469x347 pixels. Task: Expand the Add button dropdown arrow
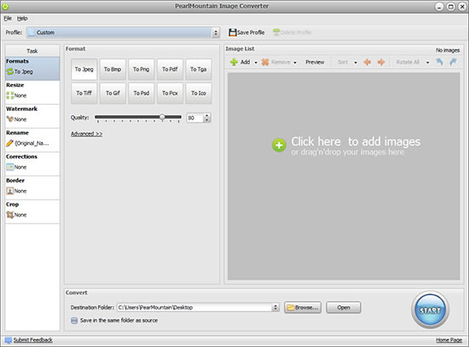256,62
